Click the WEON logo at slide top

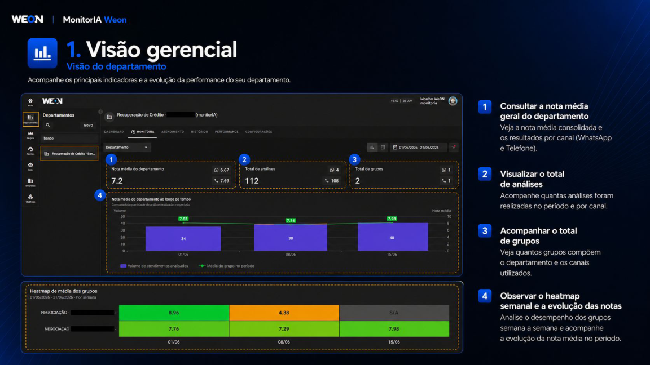pos(27,19)
